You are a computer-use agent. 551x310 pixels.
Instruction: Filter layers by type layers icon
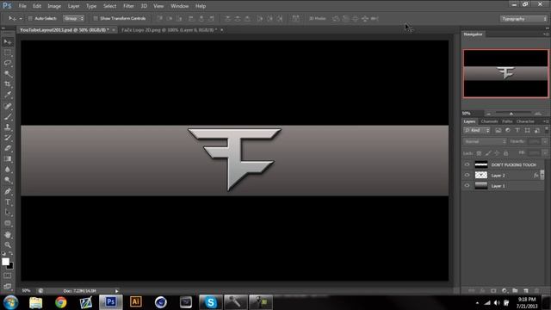(517, 130)
